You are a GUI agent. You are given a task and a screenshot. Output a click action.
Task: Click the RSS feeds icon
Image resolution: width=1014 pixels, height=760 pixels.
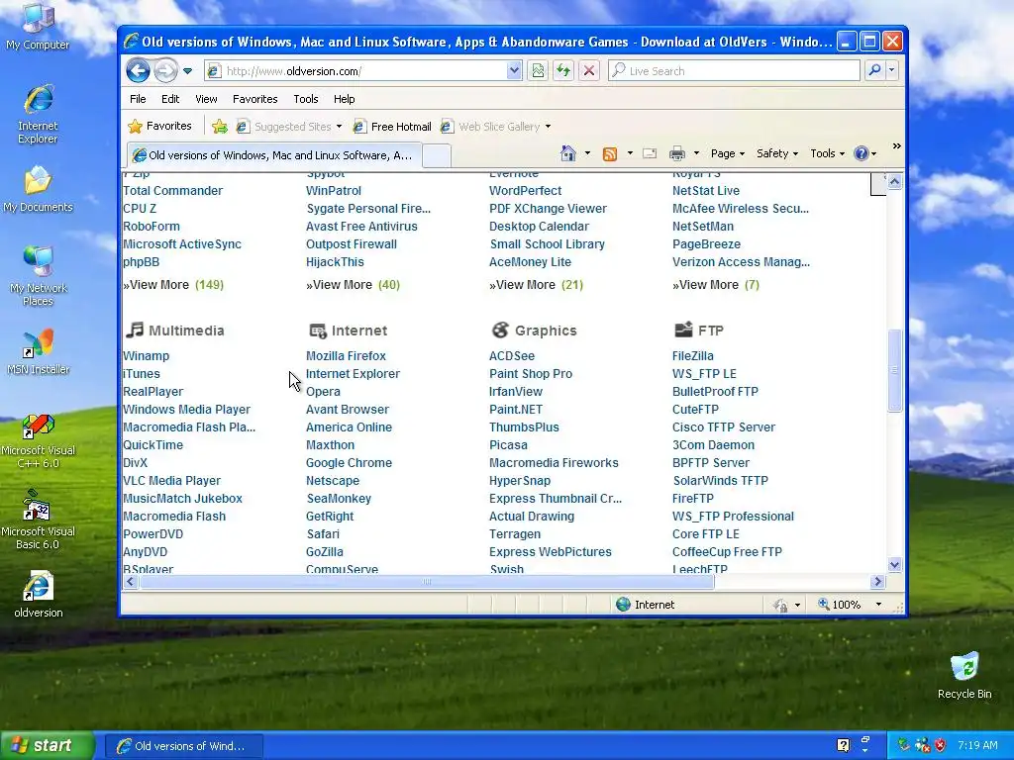pyautogui.click(x=609, y=153)
